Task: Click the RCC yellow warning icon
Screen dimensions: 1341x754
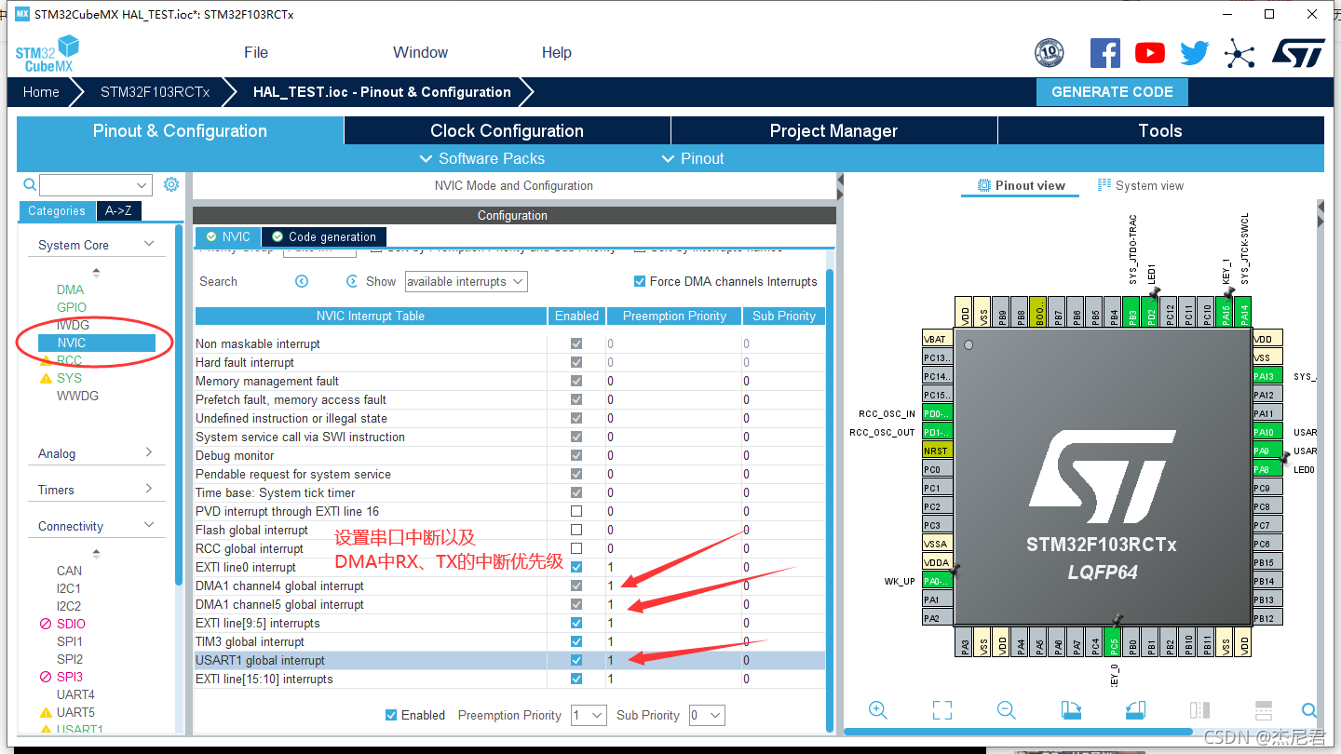Action: tap(46, 360)
